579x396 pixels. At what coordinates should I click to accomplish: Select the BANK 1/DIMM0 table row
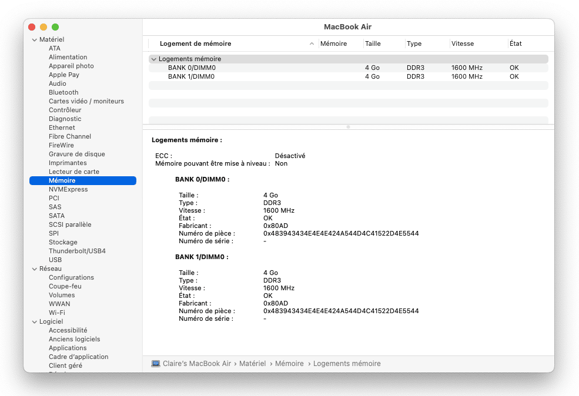192,76
